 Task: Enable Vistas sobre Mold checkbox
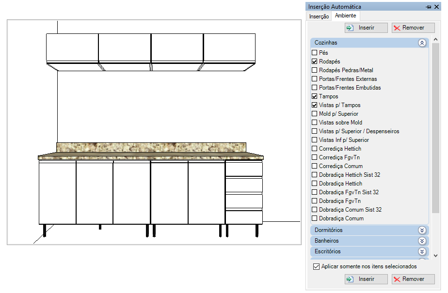(x=315, y=123)
